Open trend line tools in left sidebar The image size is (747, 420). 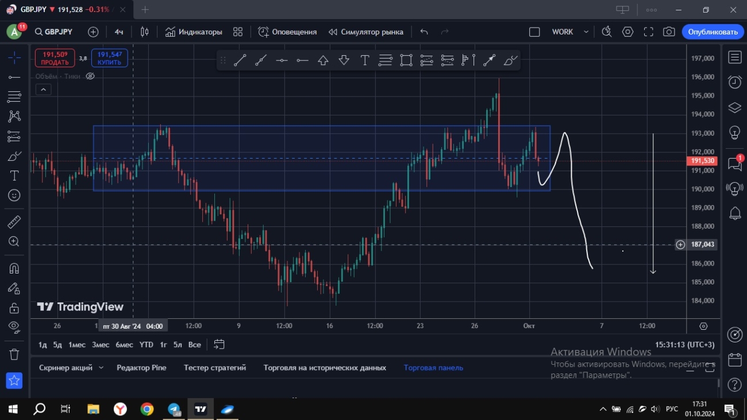click(14, 77)
